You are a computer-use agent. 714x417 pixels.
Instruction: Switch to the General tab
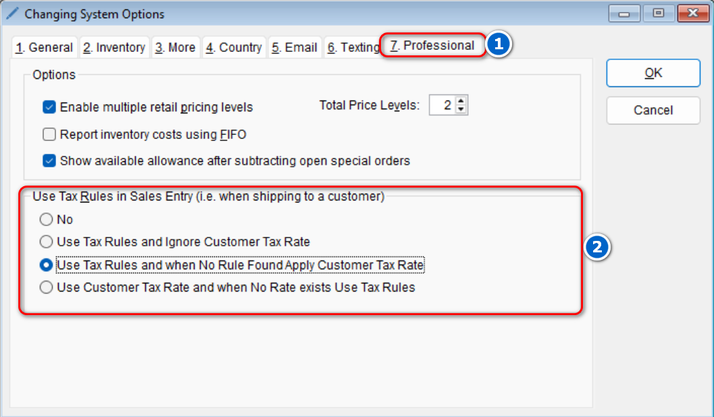45,48
